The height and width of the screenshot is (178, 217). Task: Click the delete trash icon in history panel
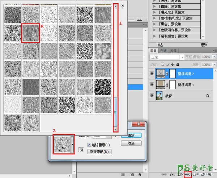140,174
